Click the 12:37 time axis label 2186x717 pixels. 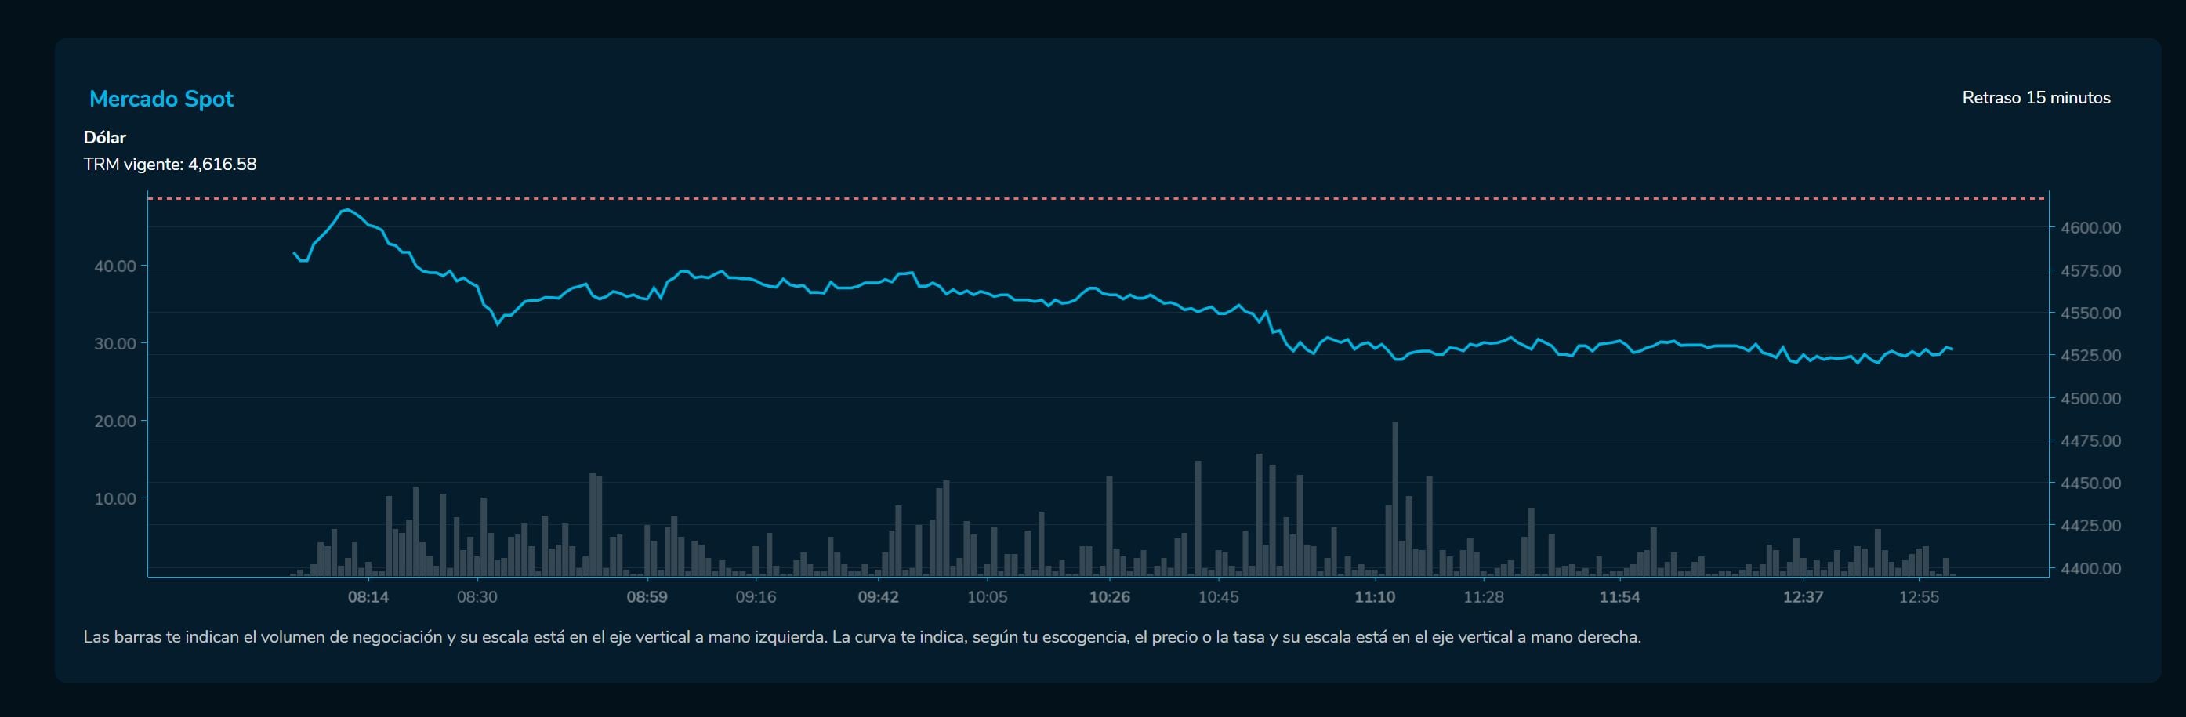(x=1803, y=596)
